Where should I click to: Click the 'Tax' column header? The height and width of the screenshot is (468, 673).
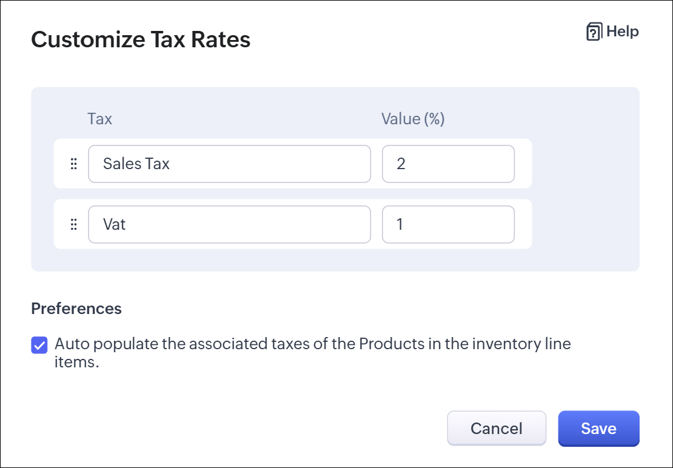(x=100, y=119)
